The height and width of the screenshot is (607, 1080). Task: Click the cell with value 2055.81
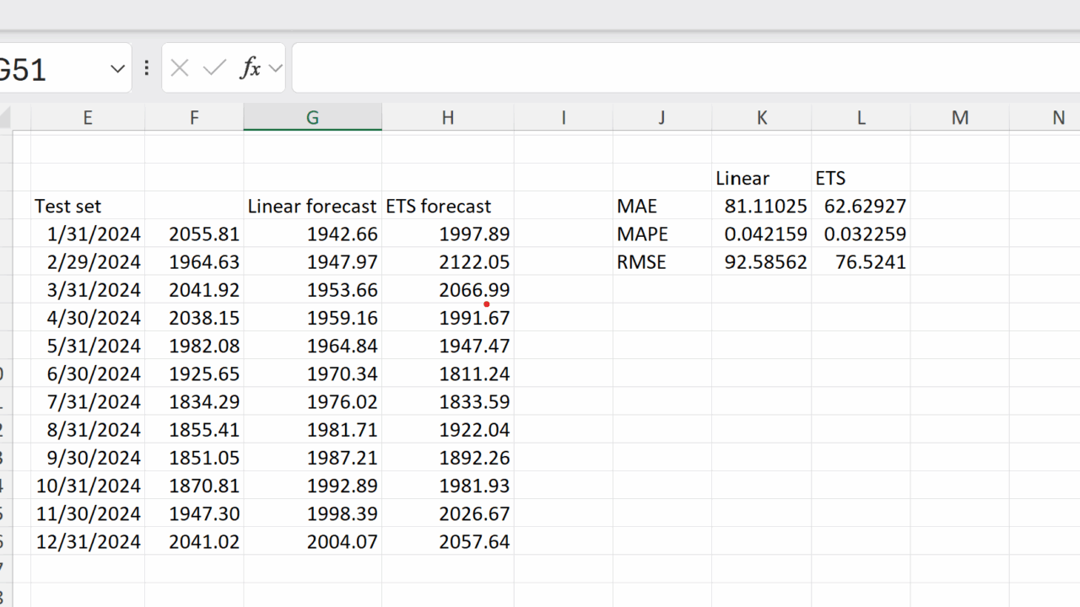(x=194, y=234)
